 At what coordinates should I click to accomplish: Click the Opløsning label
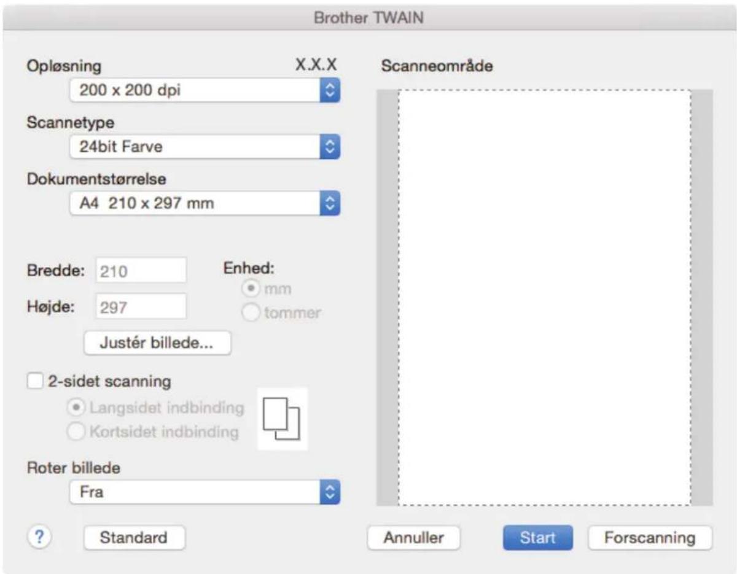point(63,66)
